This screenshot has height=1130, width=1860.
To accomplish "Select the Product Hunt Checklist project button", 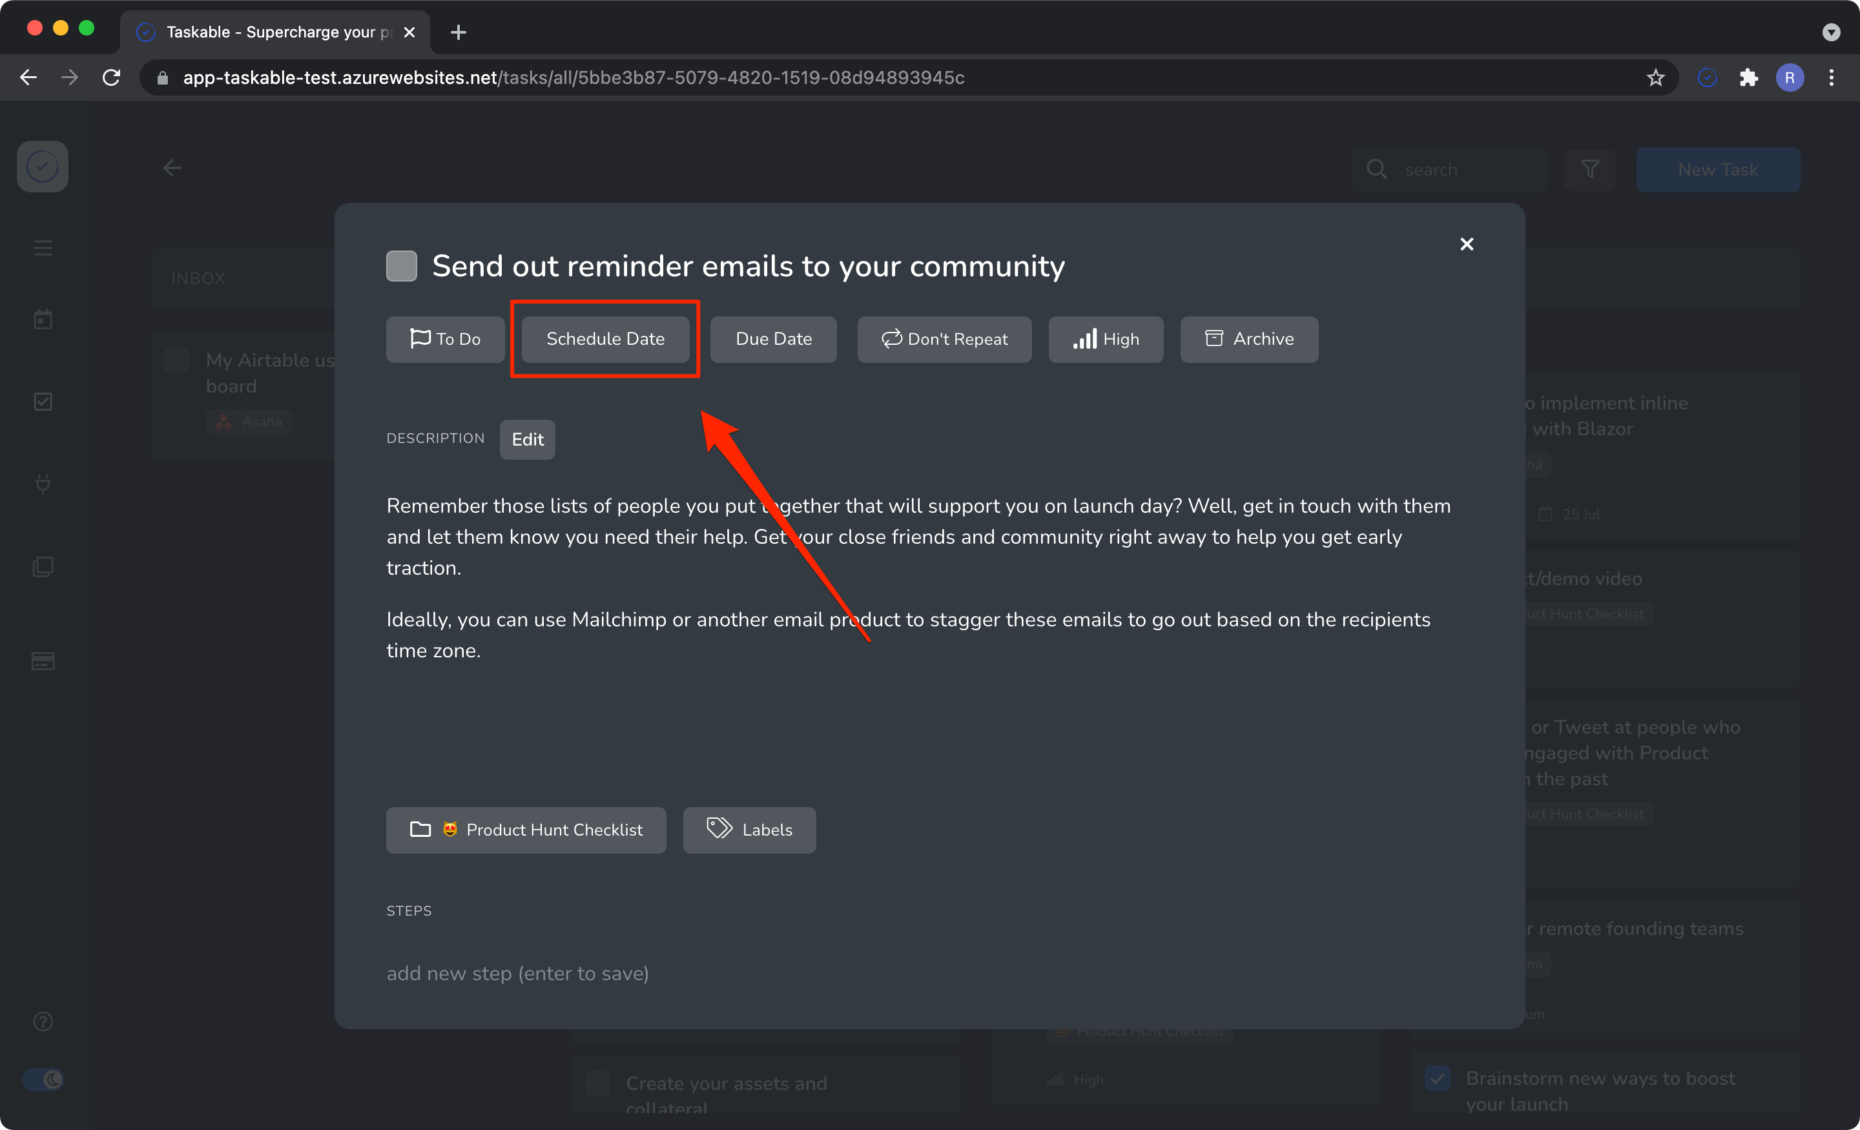I will point(526,830).
